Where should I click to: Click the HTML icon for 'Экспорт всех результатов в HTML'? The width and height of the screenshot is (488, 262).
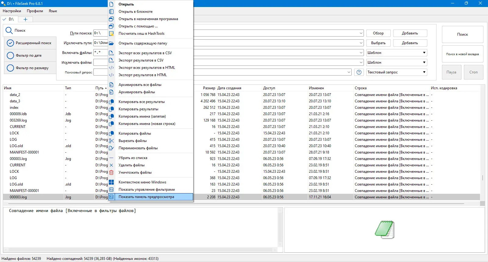[x=111, y=68]
